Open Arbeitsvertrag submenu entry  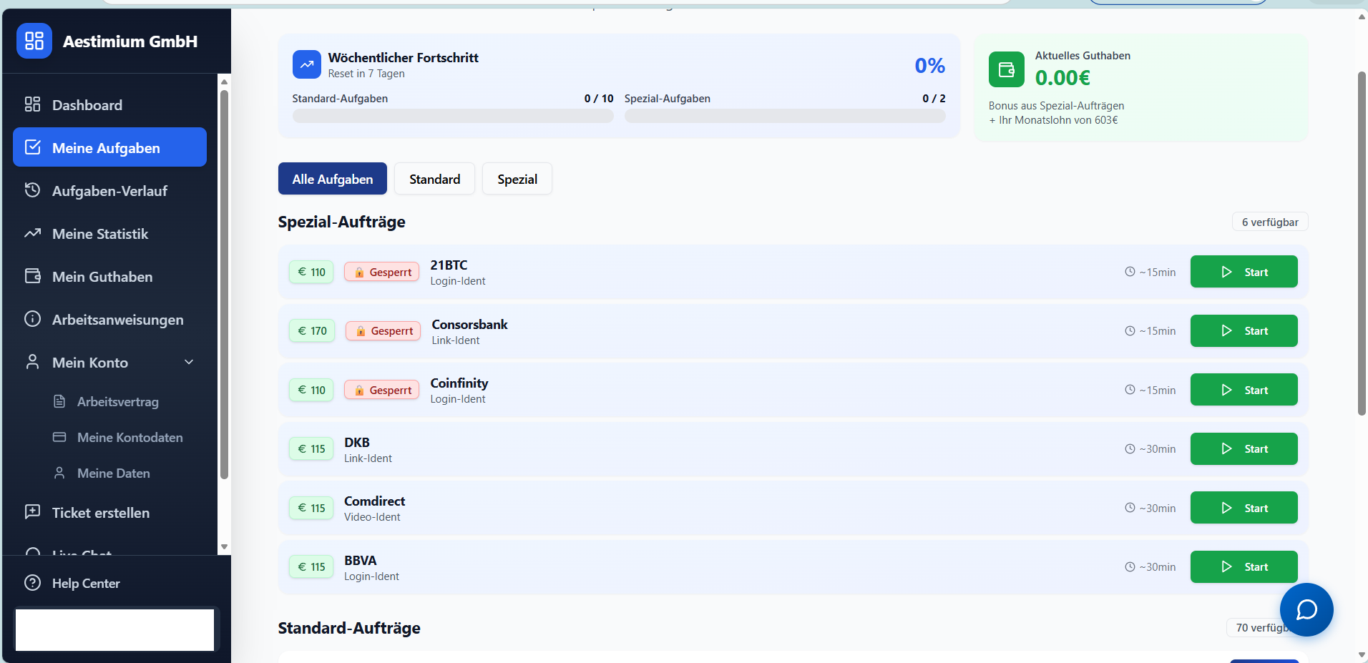tap(117, 402)
